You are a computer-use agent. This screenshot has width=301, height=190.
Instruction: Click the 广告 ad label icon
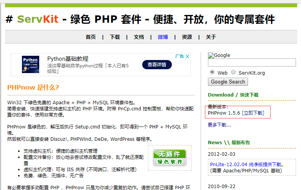180,56
